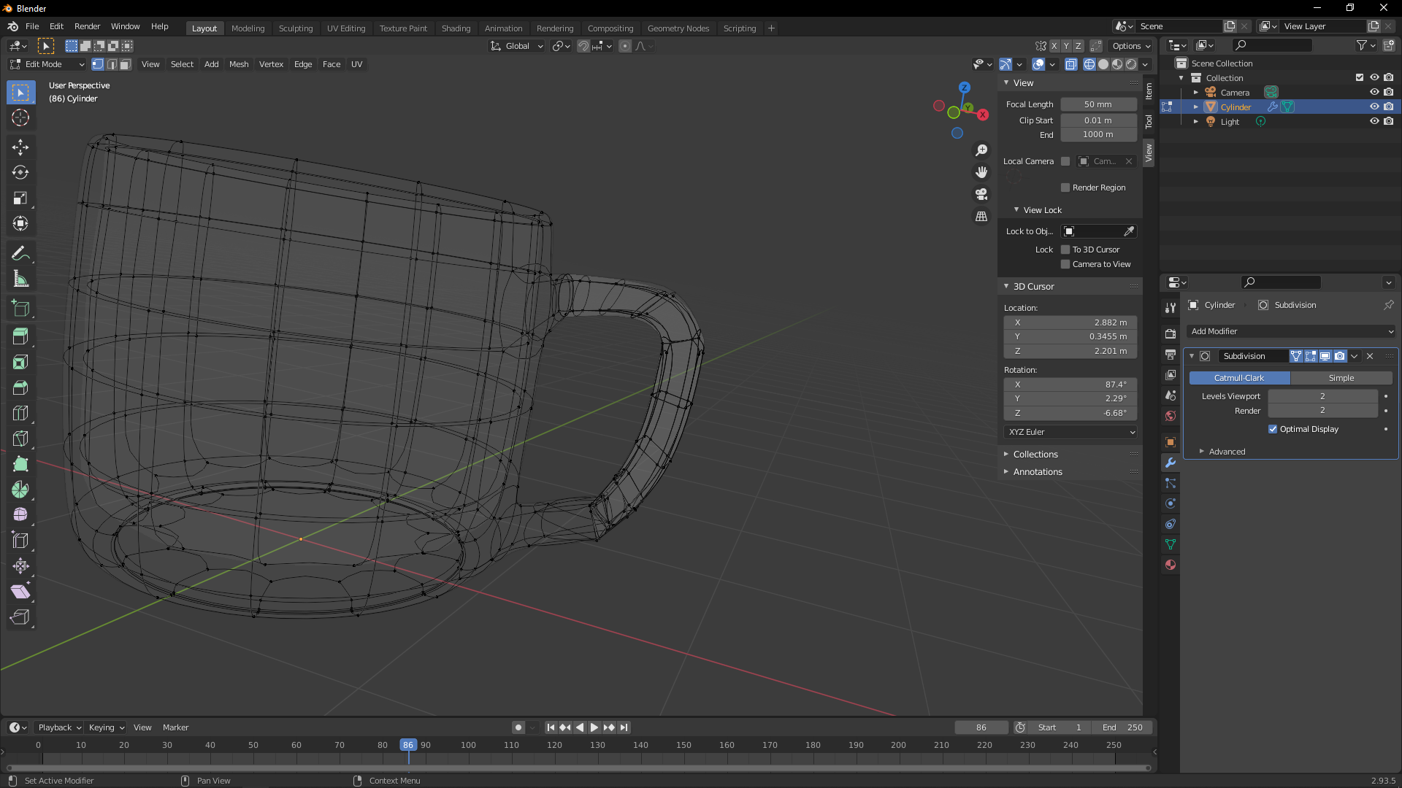
Task: Open the Modifier properties wrench tab
Action: [1171, 463]
